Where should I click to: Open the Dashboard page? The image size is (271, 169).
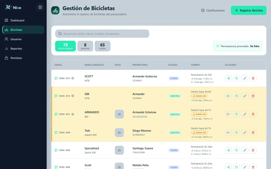click(23, 20)
